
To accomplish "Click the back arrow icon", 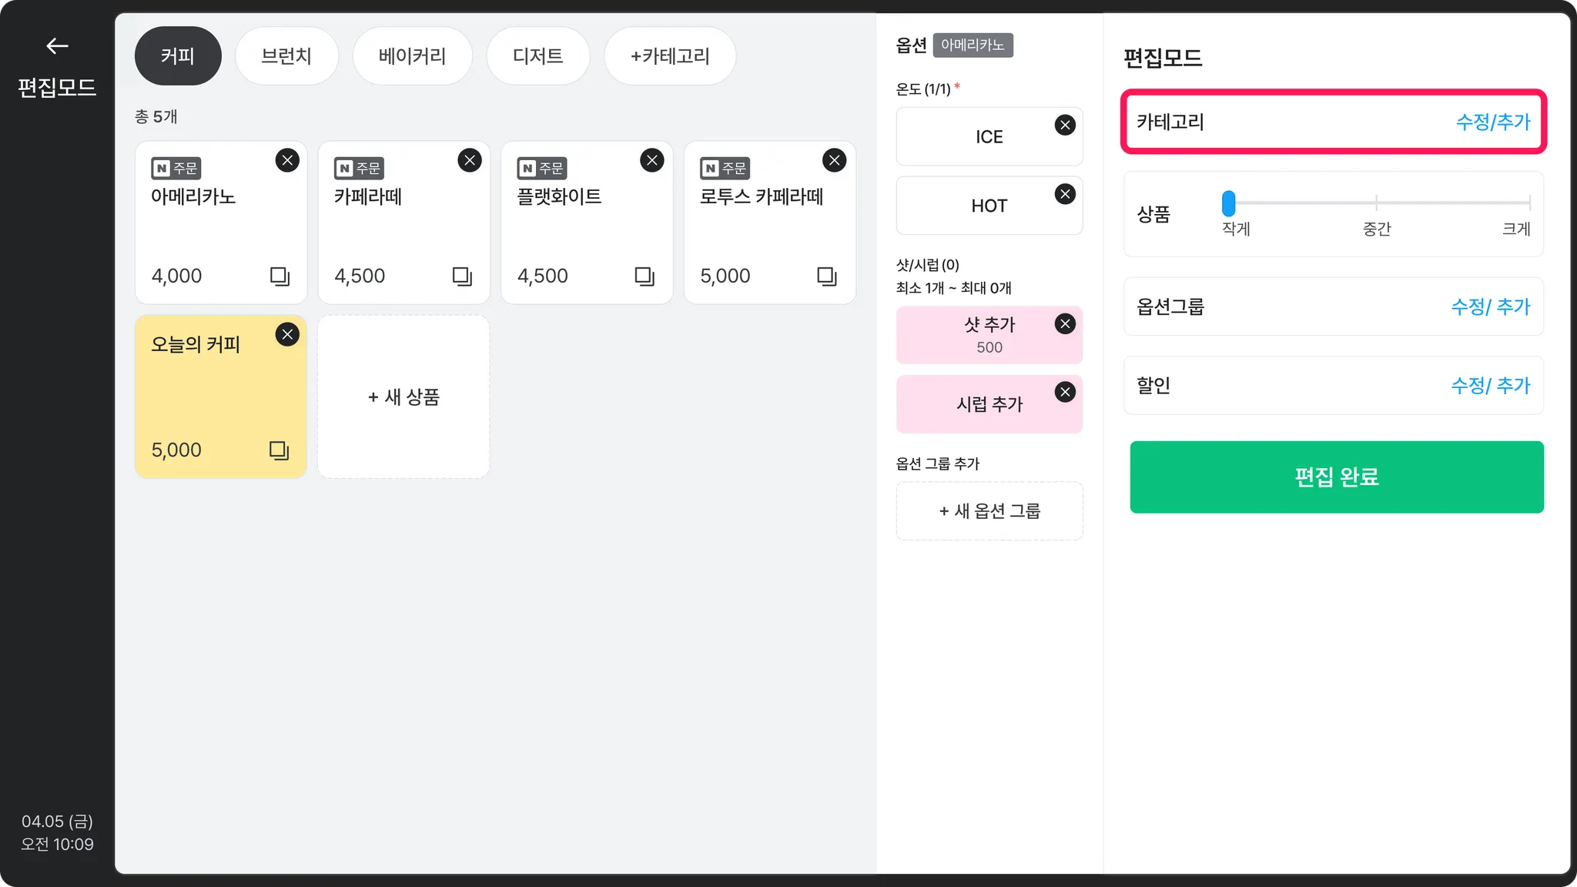I will (57, 46).
